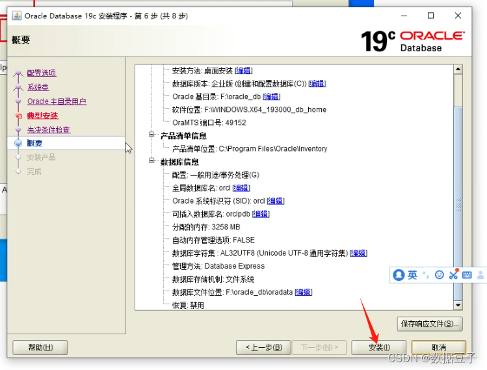Viewport: 487px width, 370px height.
Task: Open the 典型安装 step link
Action: [42, 116]
